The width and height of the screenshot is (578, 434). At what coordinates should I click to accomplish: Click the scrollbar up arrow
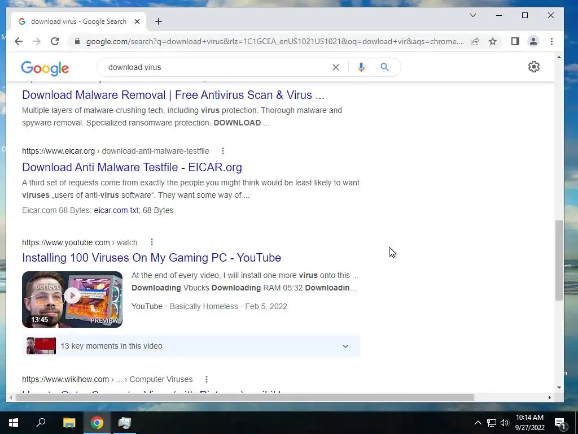click(559, 57)
